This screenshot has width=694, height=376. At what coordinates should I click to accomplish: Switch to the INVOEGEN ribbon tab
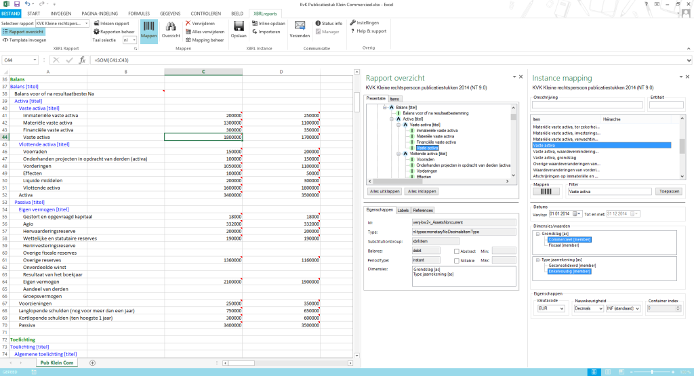click(x=60, y=14)
